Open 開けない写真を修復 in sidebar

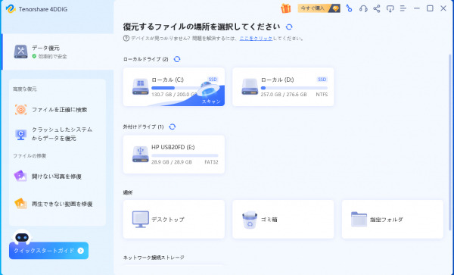coord(58,177)
